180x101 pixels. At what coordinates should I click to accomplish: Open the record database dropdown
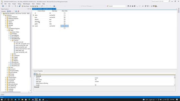[x=125, y=6]
